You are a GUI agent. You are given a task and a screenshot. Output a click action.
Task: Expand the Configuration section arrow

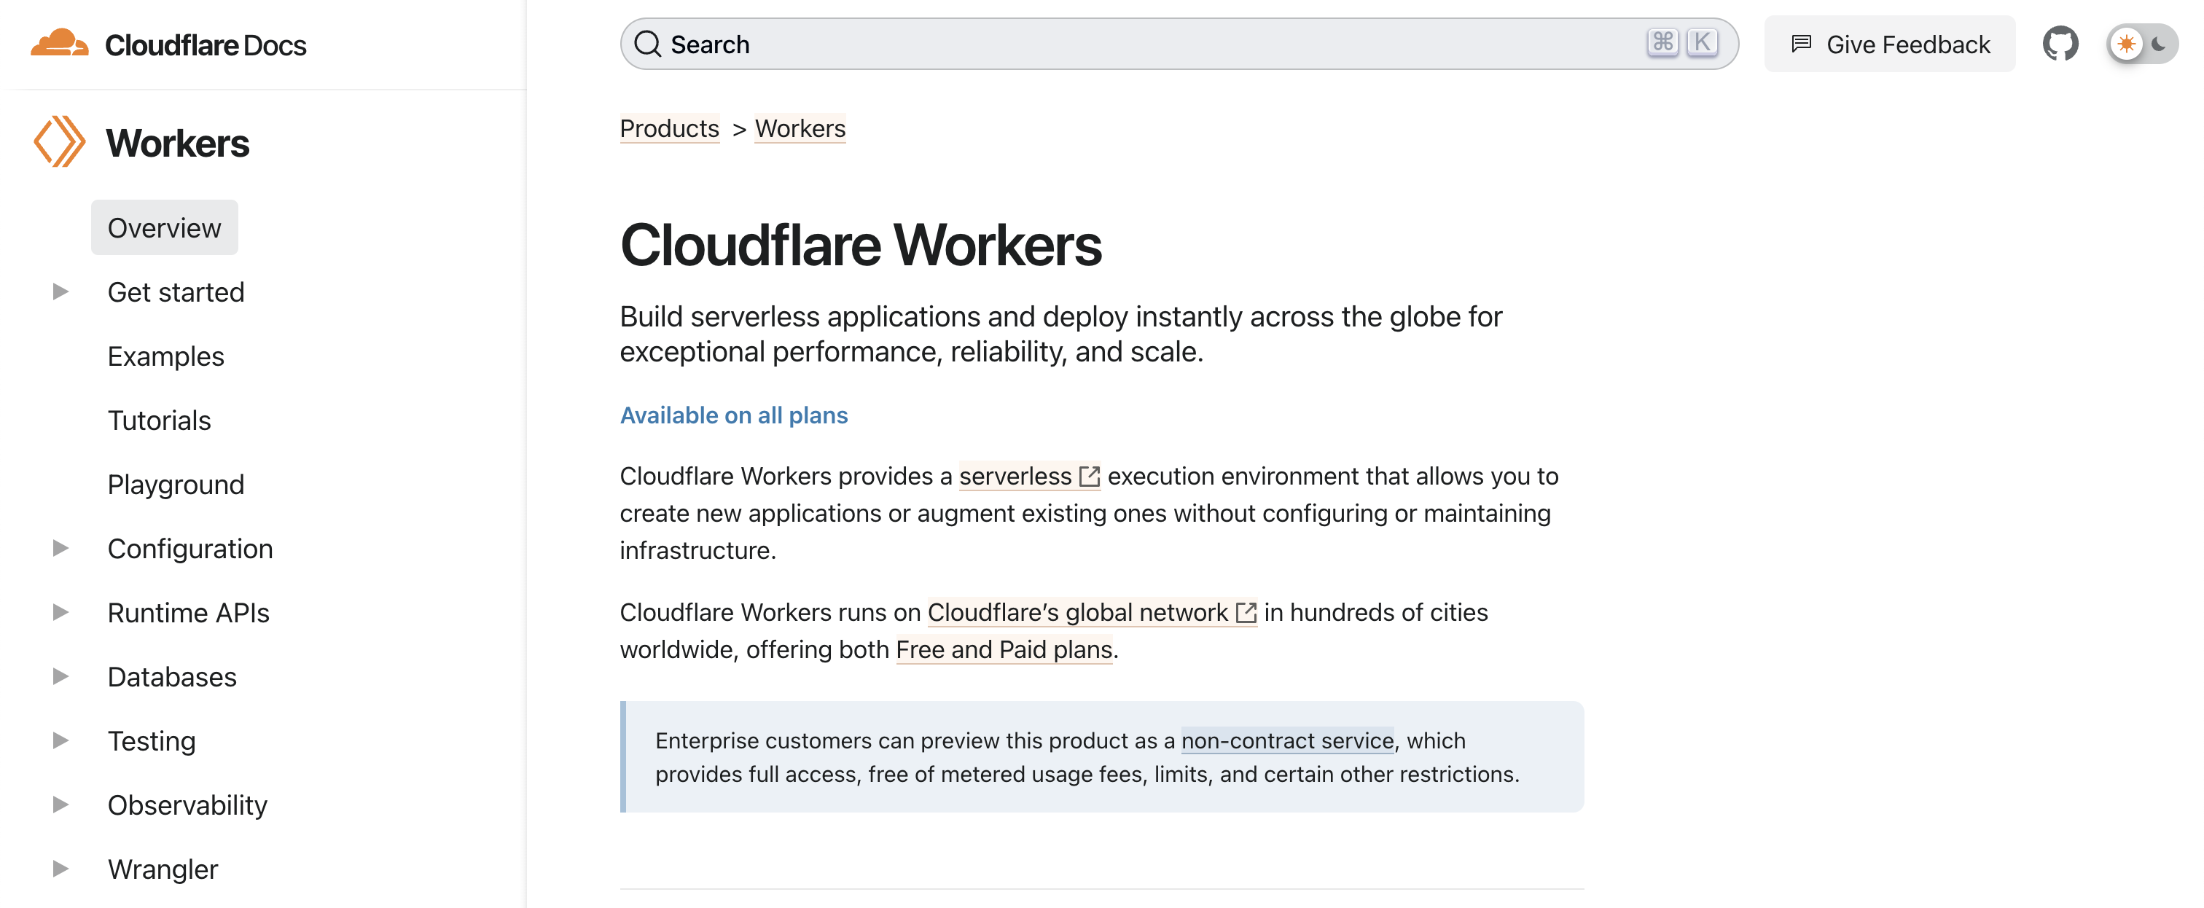click(60, 549)
